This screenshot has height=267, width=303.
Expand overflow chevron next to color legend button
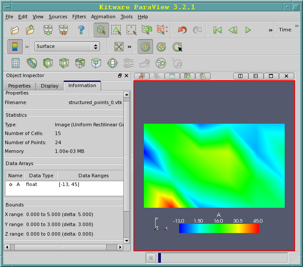[x=27, y=47]
